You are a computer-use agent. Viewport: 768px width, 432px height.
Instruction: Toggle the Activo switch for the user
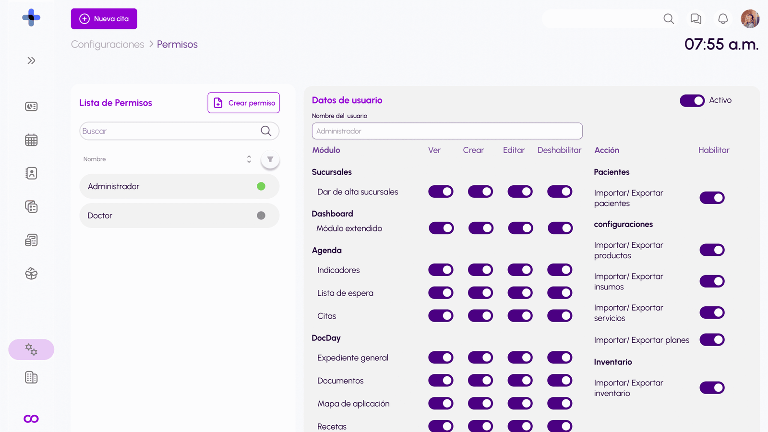click(x=692, y=100)
